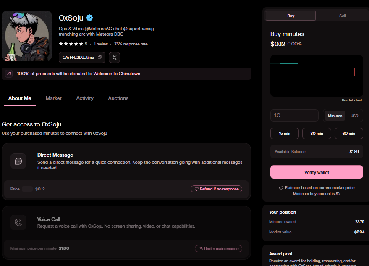369x266 pixels.
Task: Click the Refund if no response badge
Action: [x=216, y=189]
